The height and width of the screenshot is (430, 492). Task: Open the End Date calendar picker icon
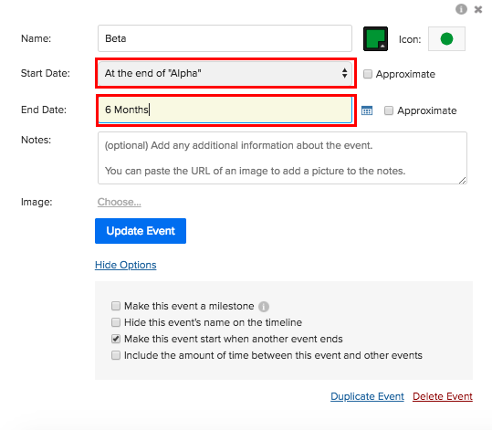[x=367, y=110]
